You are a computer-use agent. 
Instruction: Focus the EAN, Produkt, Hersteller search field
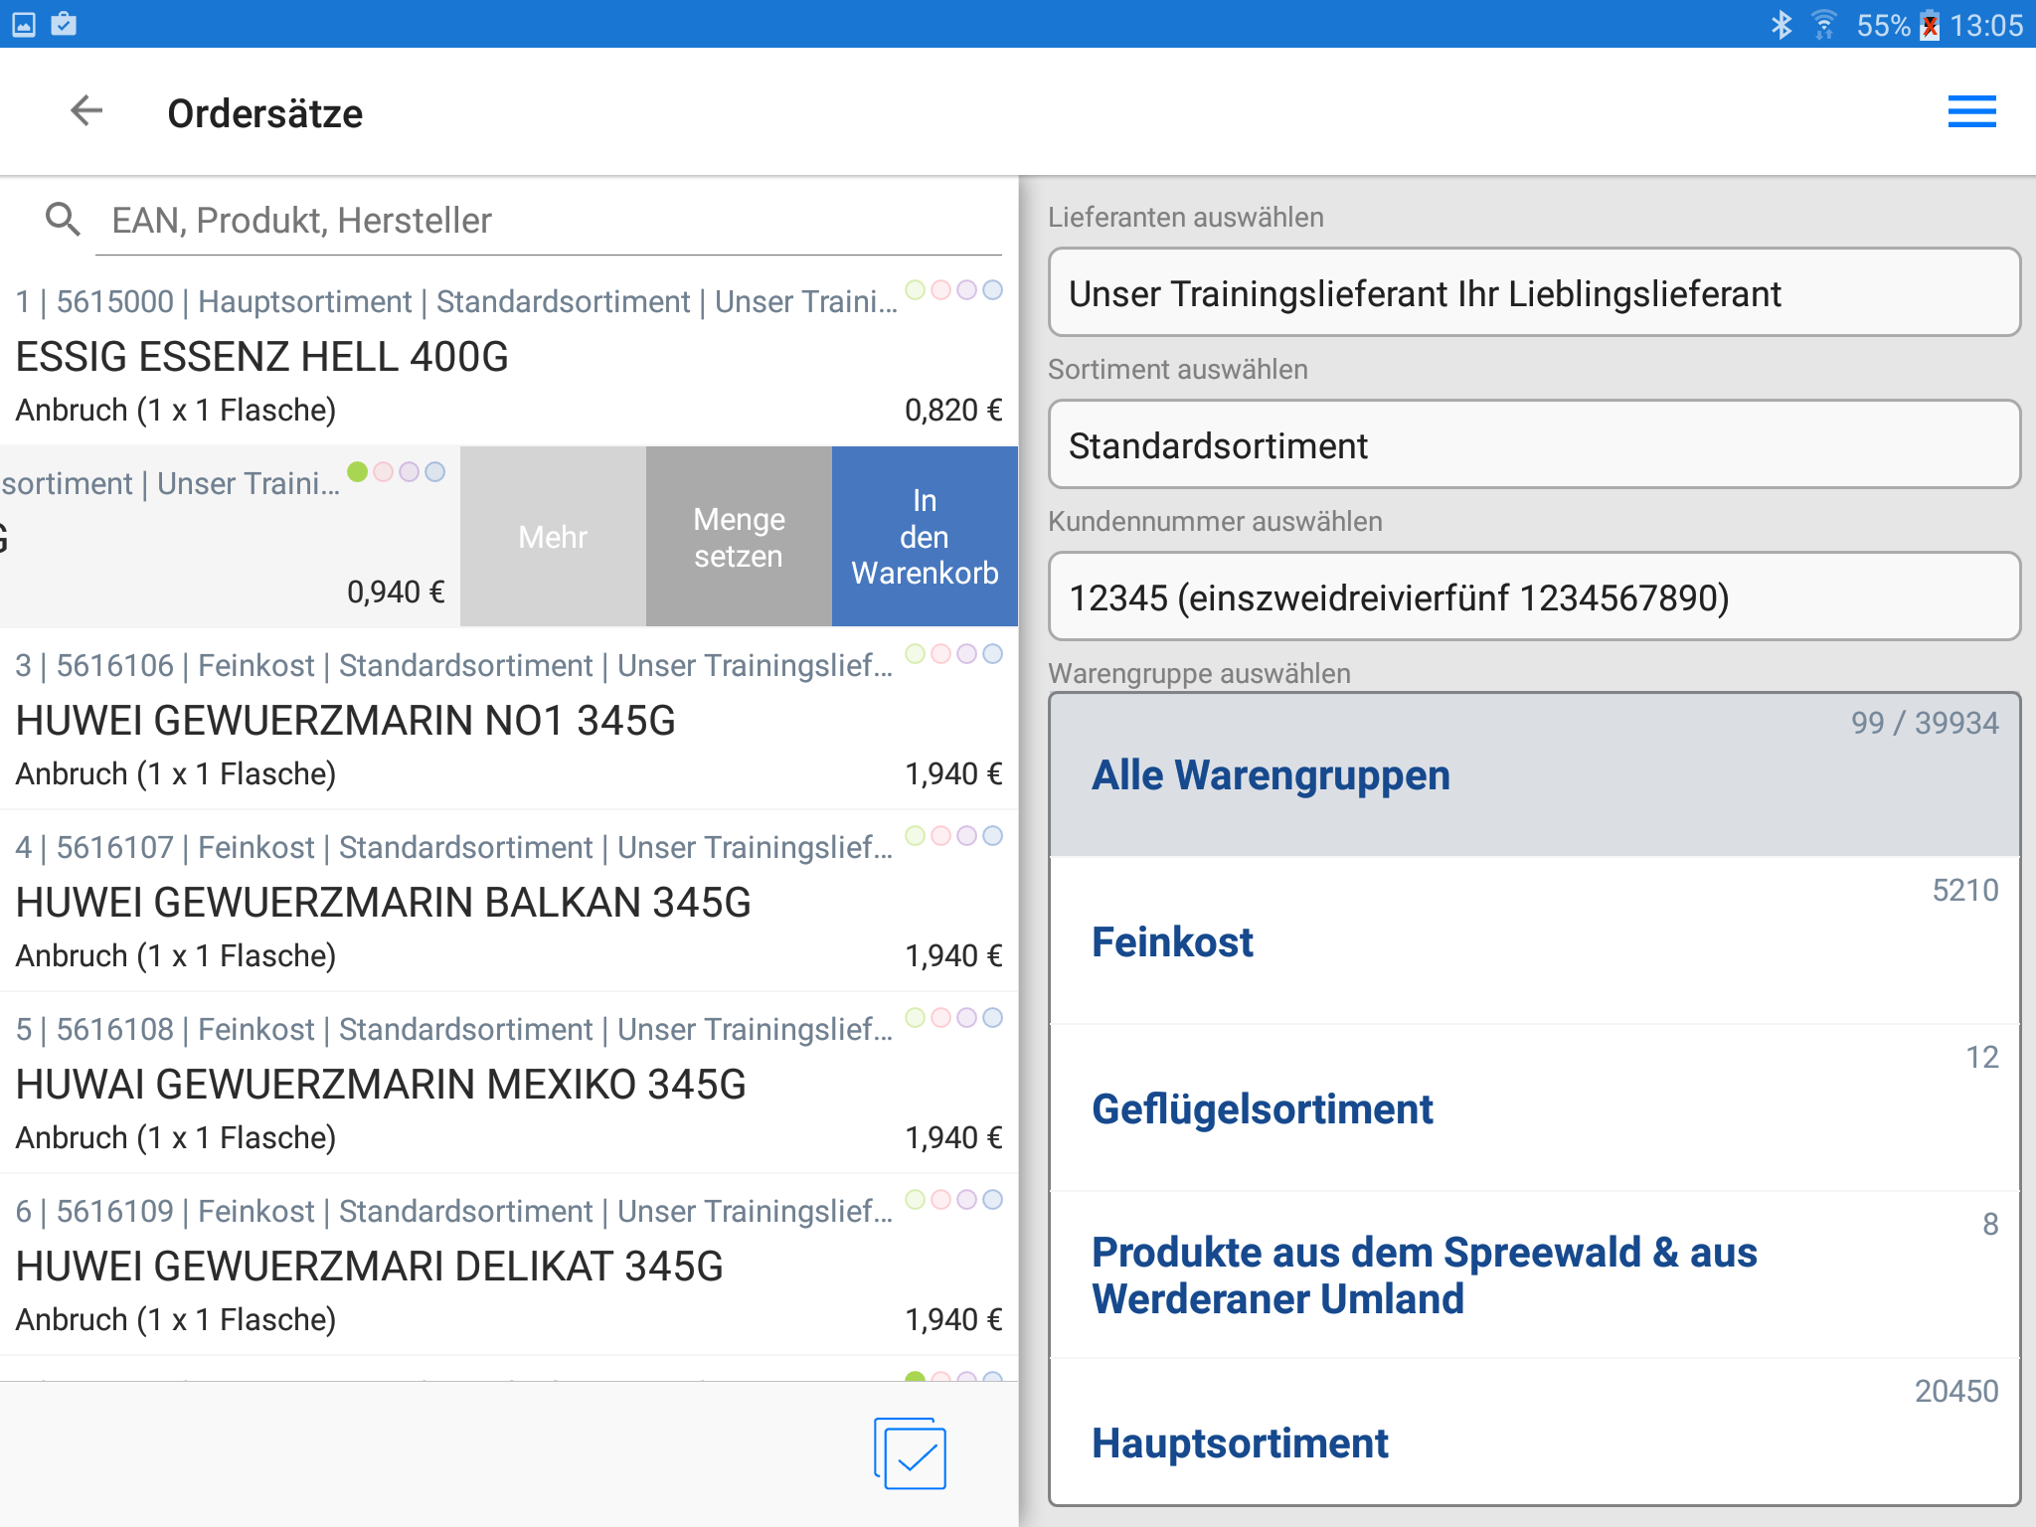point(547,221)
